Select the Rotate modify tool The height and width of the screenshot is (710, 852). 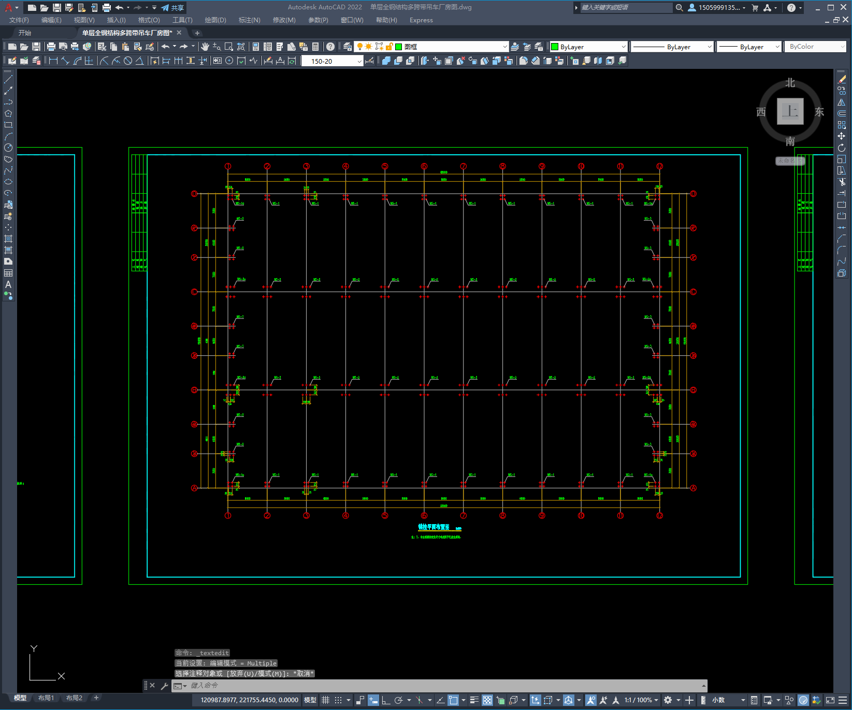click(x=842, y=148)
